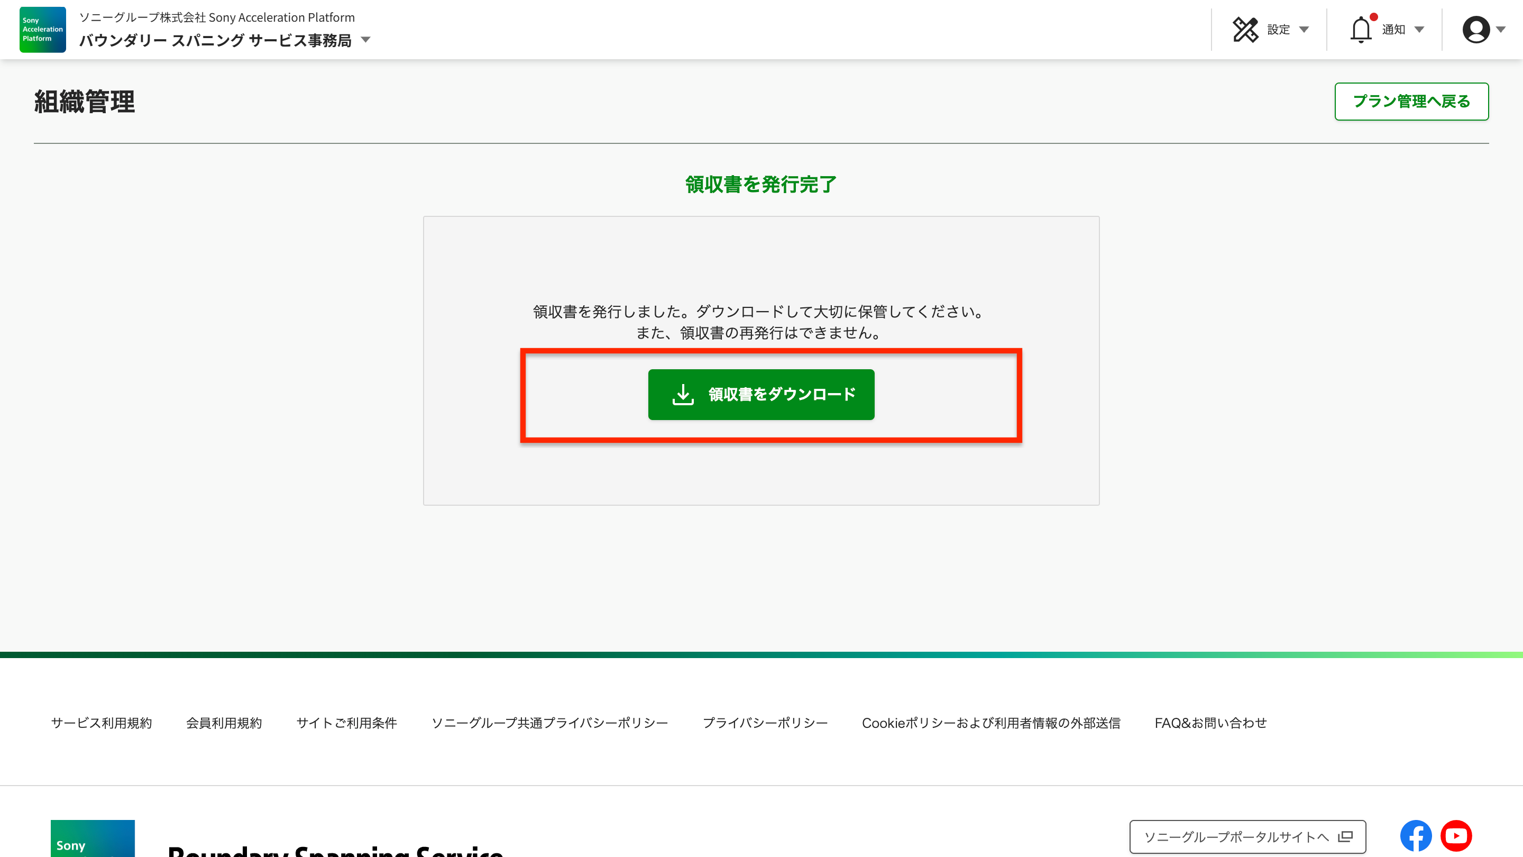The width and height of the screenshot is (1523, 857).
Task: Expand the organization name dropdown arrow
Action: pos(365,40)
